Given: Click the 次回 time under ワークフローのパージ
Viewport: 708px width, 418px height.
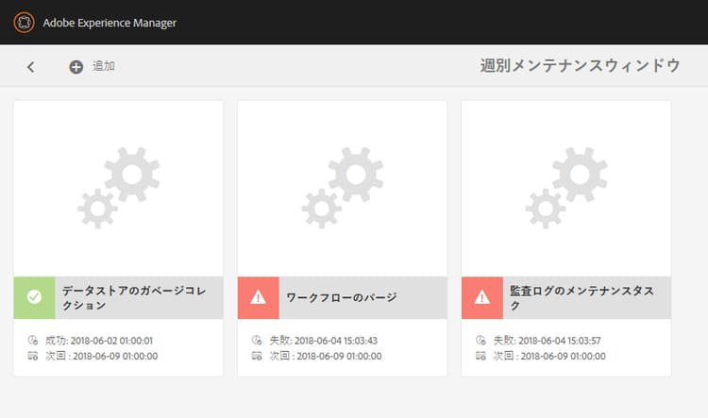Looking at the screenshot, I should (326, 356).
